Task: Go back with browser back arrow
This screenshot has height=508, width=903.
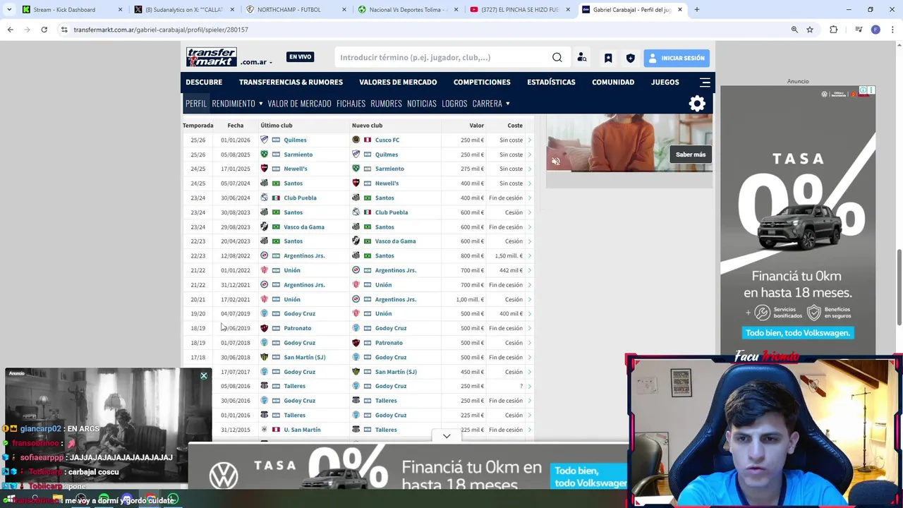Action: 10,30
